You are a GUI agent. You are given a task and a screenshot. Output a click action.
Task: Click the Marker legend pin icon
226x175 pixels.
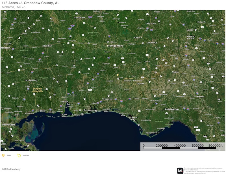(x=3, y=155)
